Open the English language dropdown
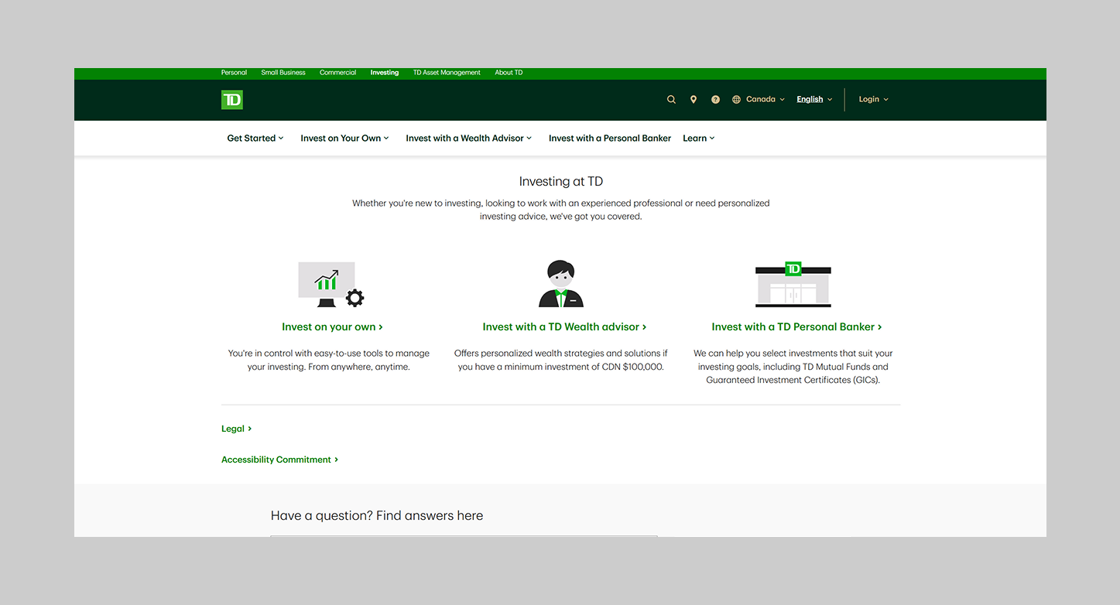Screen dimensions: 1120x605 814,99
